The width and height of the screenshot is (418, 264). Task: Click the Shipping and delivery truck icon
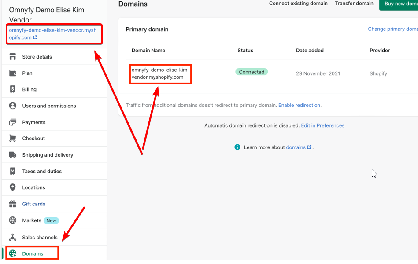pos(12,155)
